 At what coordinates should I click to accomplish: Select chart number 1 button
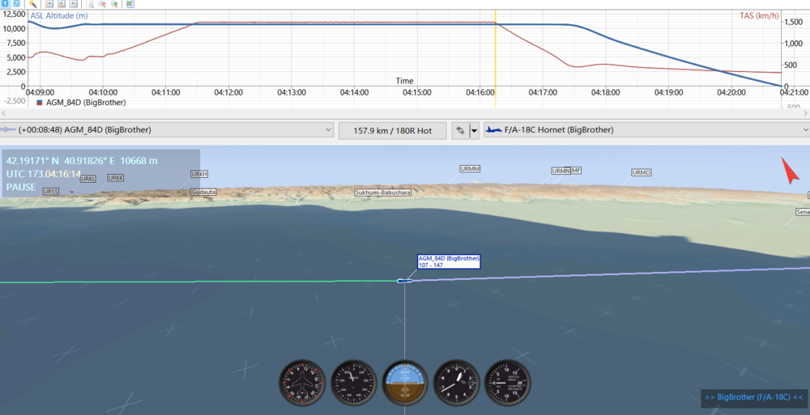pos(6,3)
